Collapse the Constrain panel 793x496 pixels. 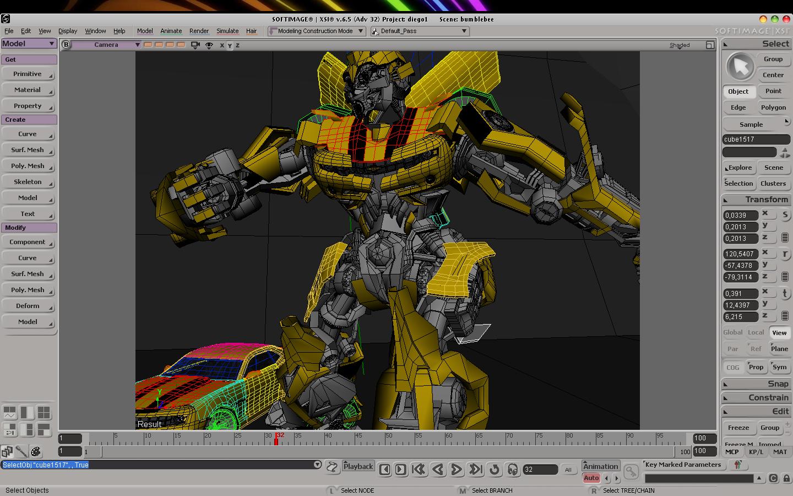(x=756, y=397)
